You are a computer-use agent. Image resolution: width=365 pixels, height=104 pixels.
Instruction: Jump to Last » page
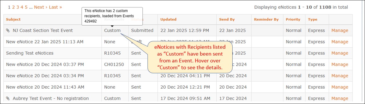point(55,7)
